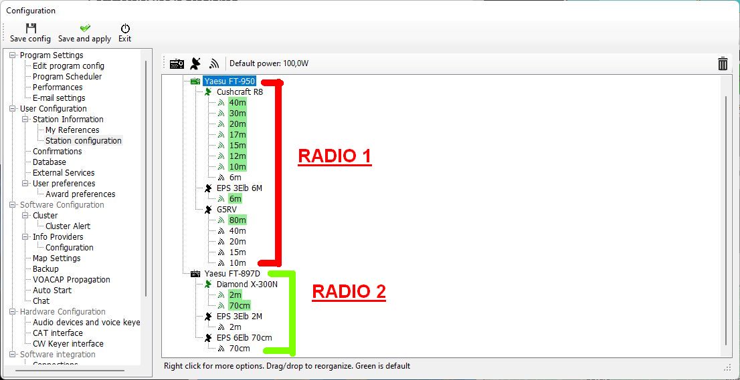Click the left panel horizontal scrollbar
This screenshot has width=740, height=380.
pos(70,371)
